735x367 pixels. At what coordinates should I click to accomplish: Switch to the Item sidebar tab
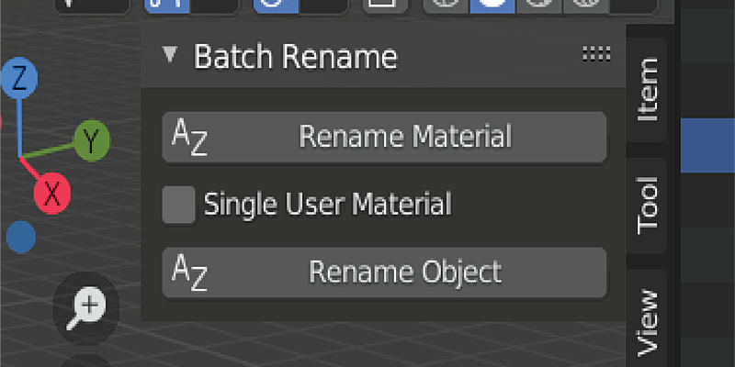648,89
